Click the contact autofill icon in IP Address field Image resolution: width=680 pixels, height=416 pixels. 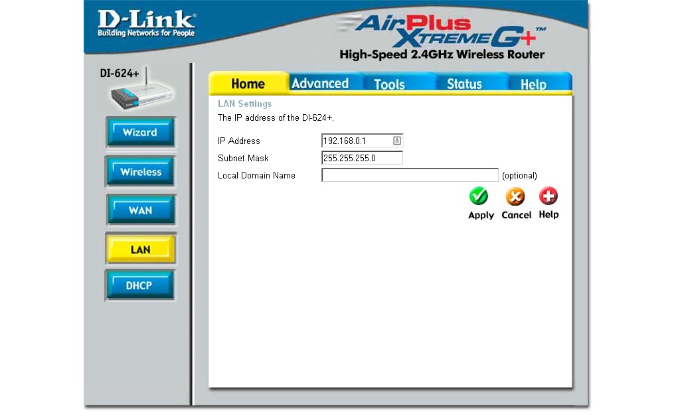pos(397,141)
